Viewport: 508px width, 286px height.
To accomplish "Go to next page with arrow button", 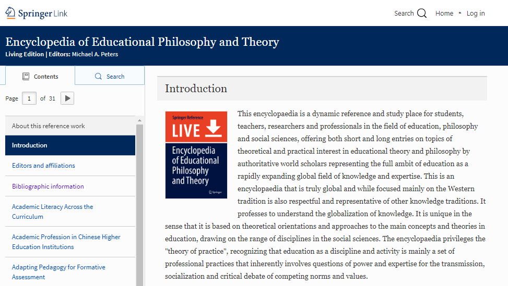I will [67, 98].
